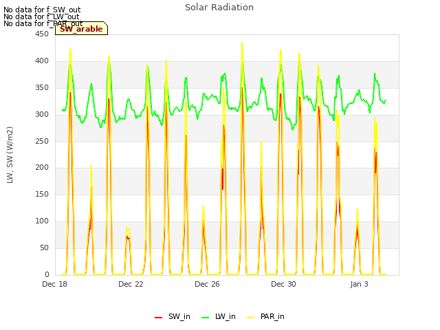Select the SW_arable annotation label
This screenshot has height=330, width=440.
click(81, 29)
